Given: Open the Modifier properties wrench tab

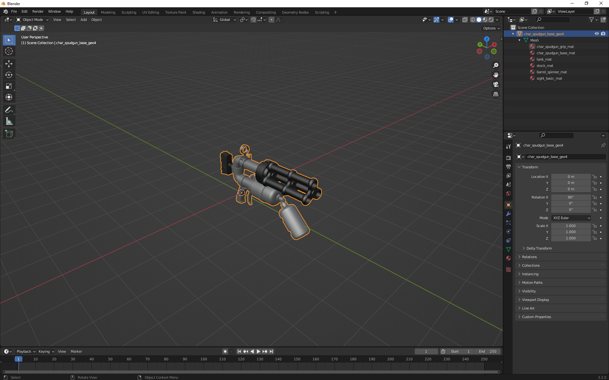Looking at the screenshot, I should (508, 214).
